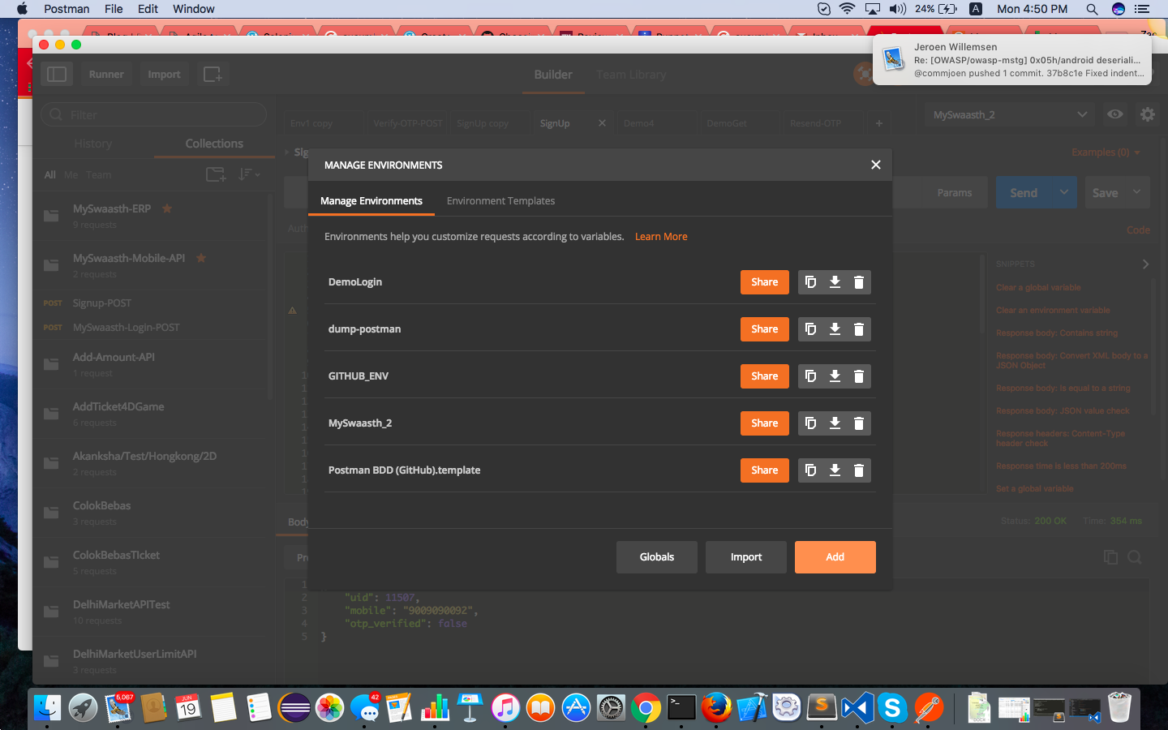Click the Filter search field
The image size is (1168, 730).
154,114
